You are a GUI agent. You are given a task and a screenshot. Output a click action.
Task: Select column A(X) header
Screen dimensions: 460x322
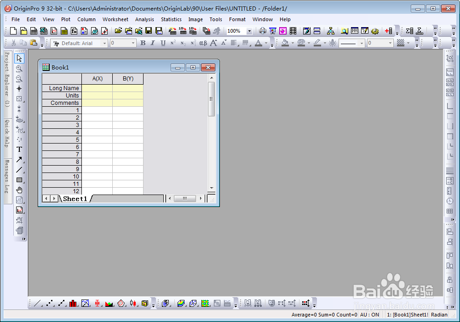click(97, 79)
